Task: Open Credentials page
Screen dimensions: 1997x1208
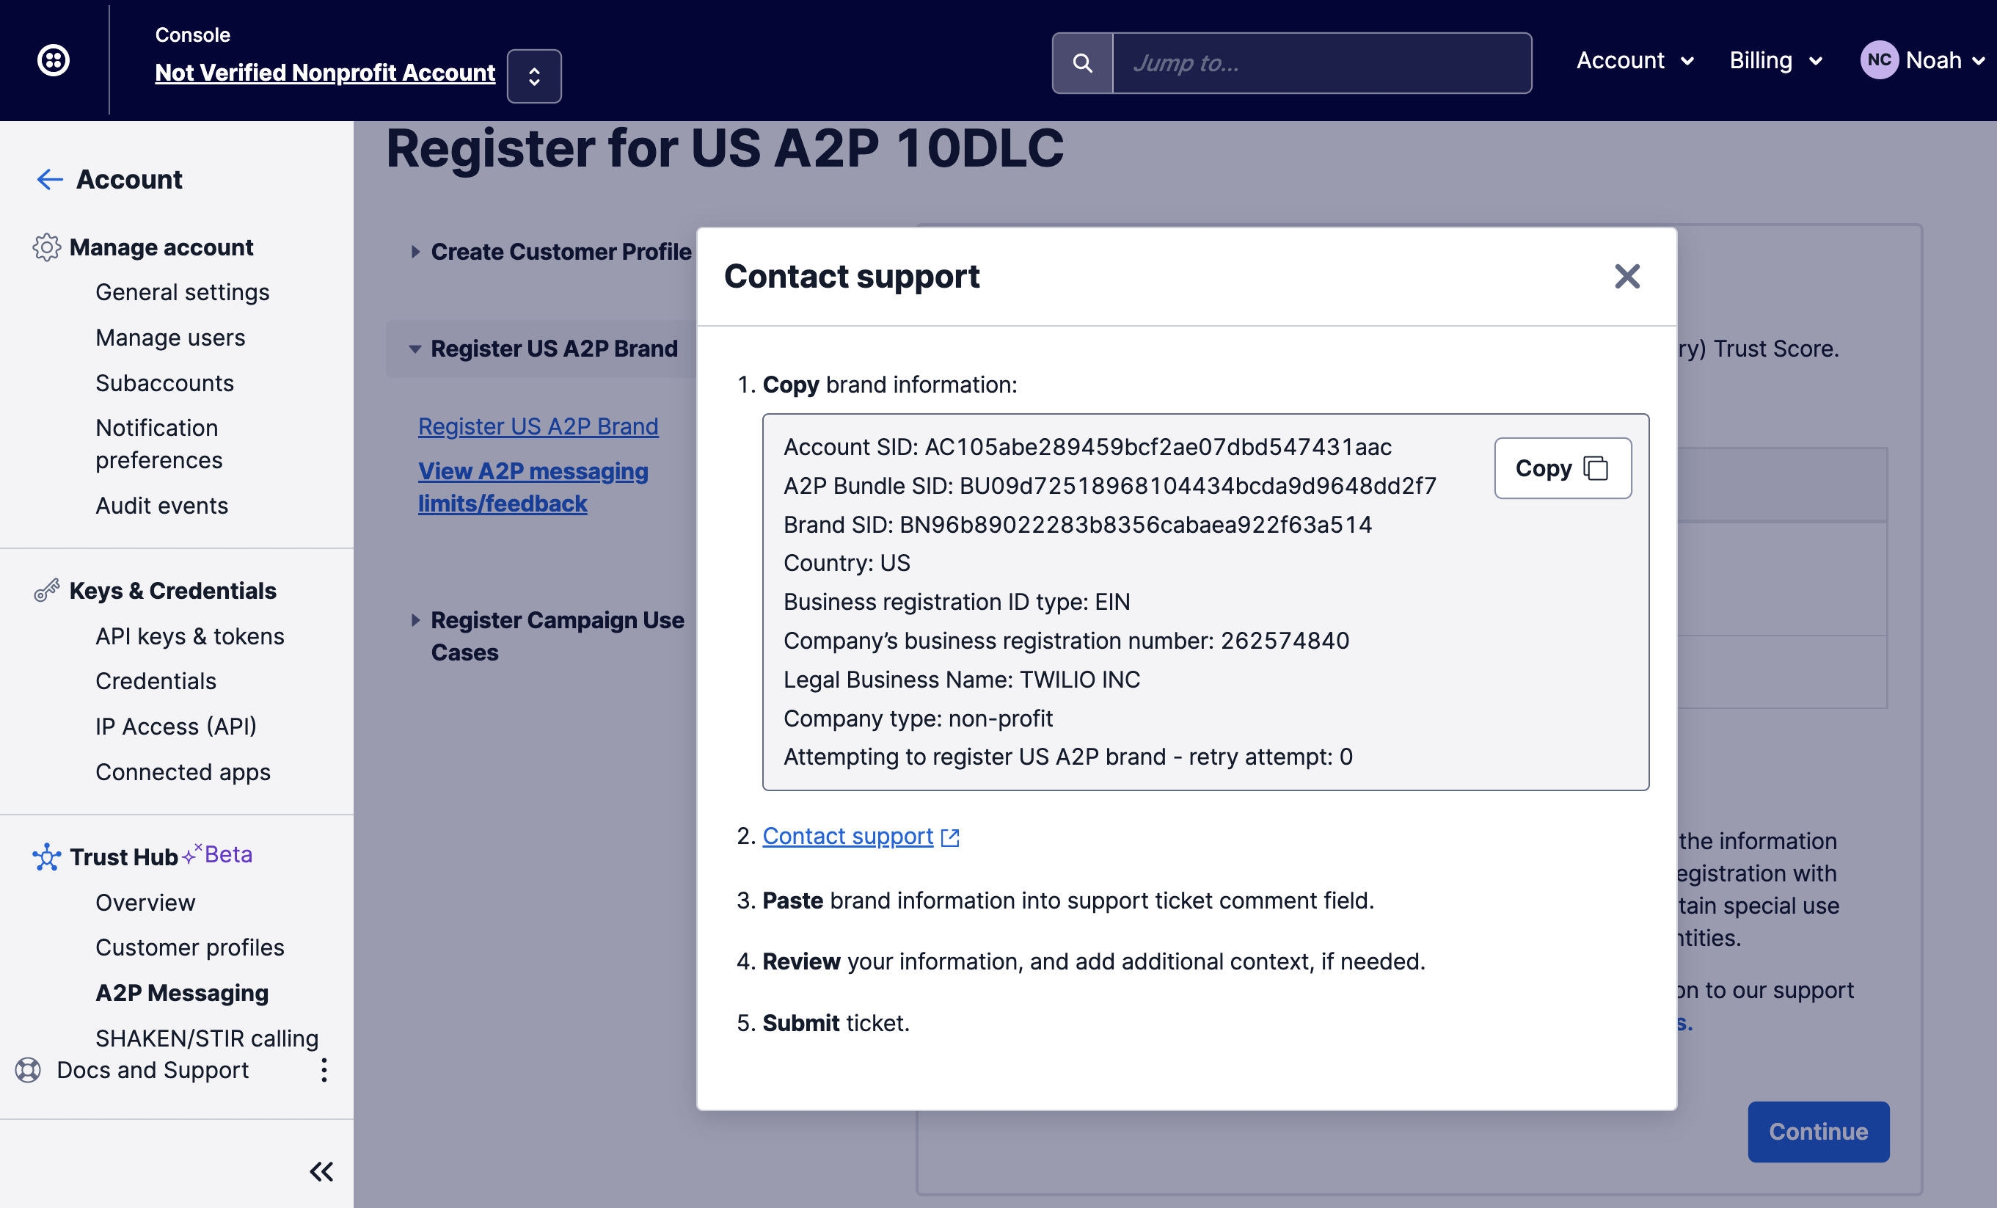Action: (x=156, y=681)
